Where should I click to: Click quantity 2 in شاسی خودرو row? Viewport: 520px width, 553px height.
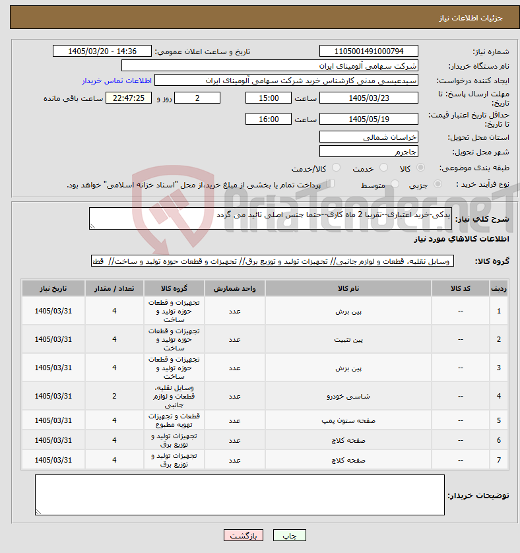[x=114, y=396]
